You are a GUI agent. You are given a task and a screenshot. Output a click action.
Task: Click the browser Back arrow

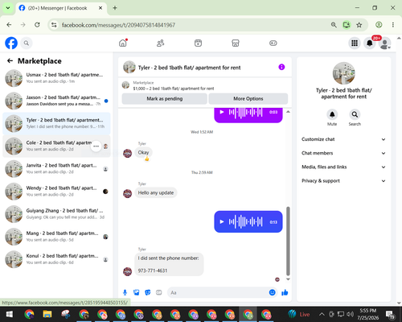pos(9,25)
